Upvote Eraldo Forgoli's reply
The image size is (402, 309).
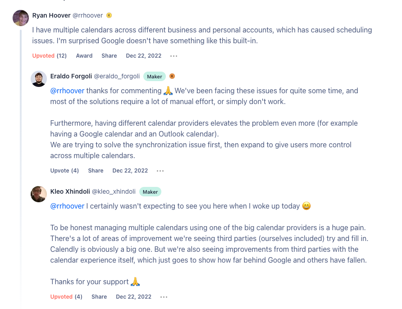click(64, 171)
